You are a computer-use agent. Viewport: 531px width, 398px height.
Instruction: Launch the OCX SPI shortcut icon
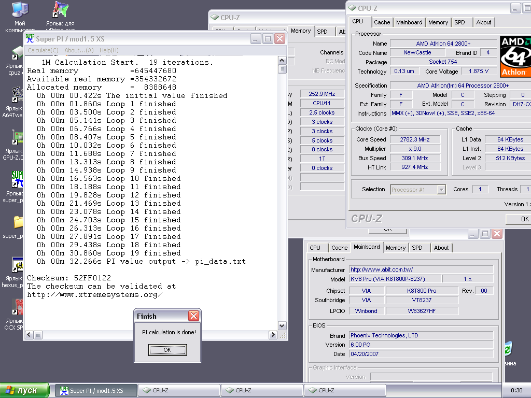18,307
